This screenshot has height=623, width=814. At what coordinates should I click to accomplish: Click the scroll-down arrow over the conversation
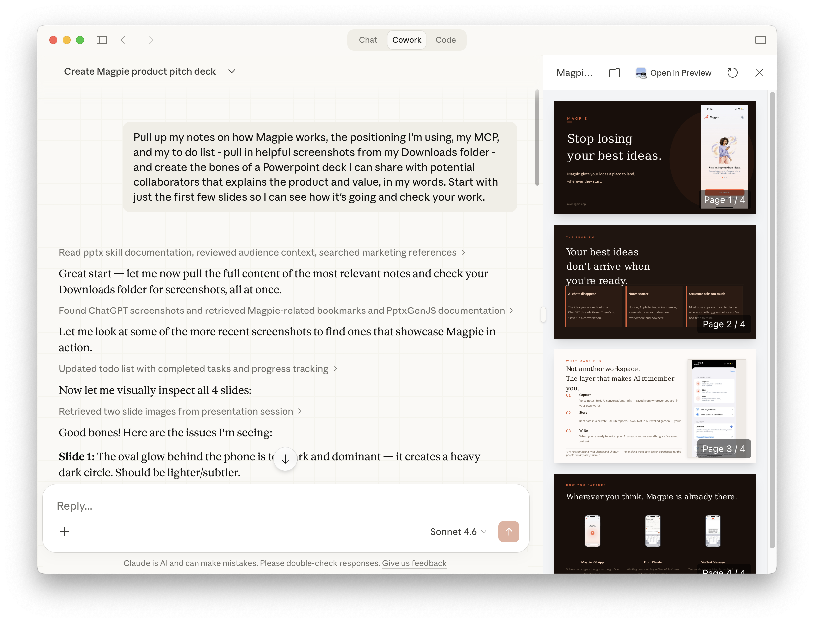(x=285, y=459)
